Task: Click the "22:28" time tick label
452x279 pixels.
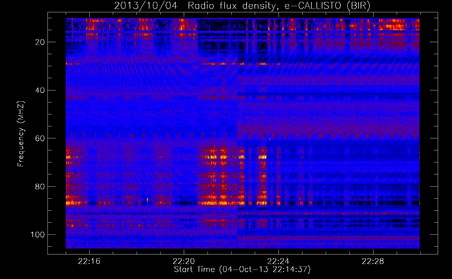Action: [x=373, y=261]
